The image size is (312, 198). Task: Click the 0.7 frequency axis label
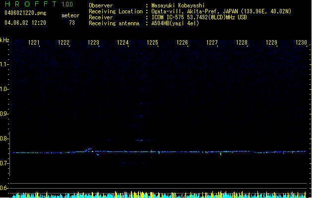point(4,163)
